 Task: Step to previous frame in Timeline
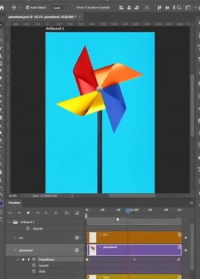tap(19, 213)
